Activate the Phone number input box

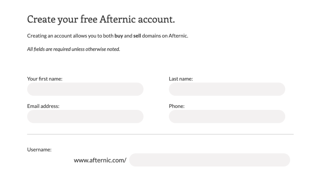click(227, 116)
